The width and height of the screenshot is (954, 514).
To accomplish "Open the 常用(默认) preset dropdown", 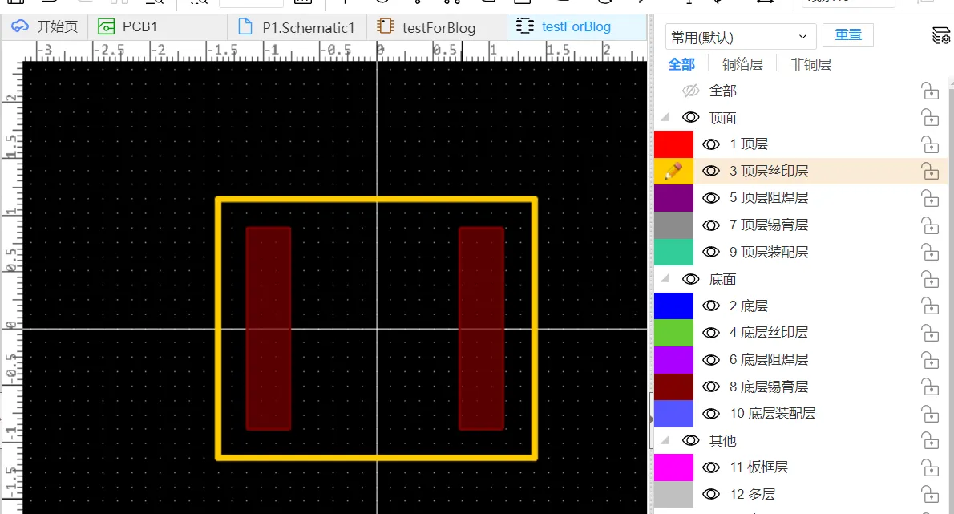I will (x=741, y=37).
